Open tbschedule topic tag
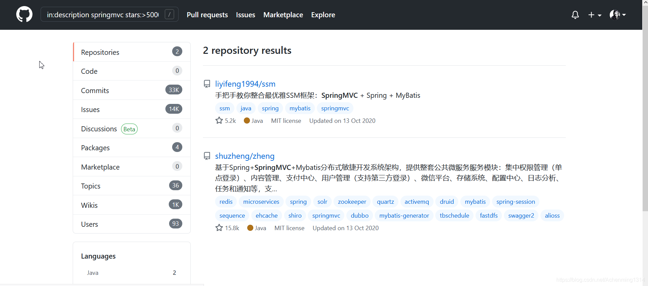 tap(455, 216)
